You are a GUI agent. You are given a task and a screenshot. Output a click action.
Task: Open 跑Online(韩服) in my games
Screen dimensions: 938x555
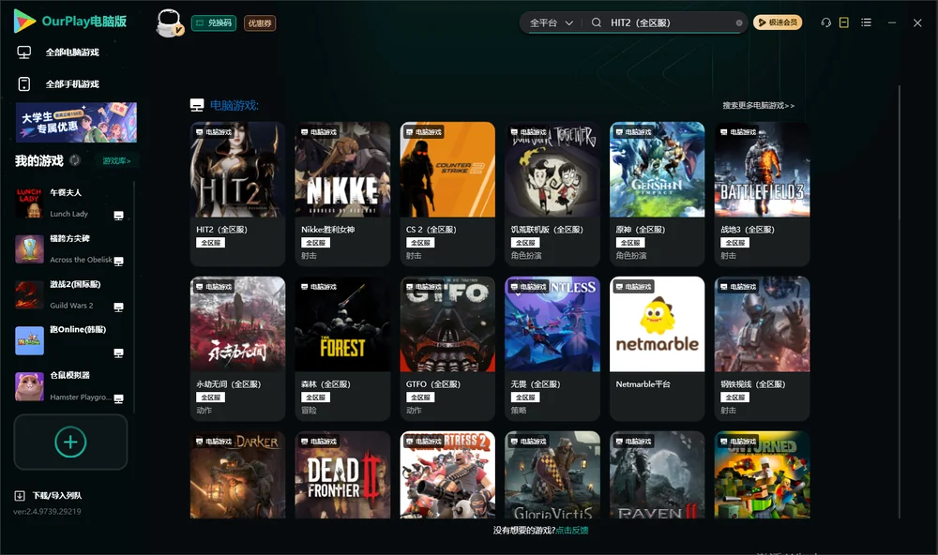pyautogui.click(x=69, y=340)
